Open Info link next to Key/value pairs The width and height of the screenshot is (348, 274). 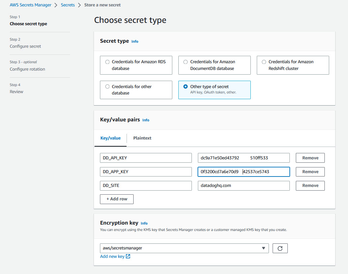click(146, 120)
